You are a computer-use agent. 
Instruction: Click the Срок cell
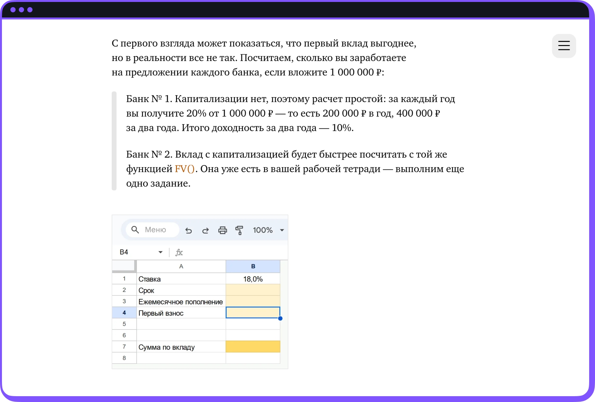[181, 290]
